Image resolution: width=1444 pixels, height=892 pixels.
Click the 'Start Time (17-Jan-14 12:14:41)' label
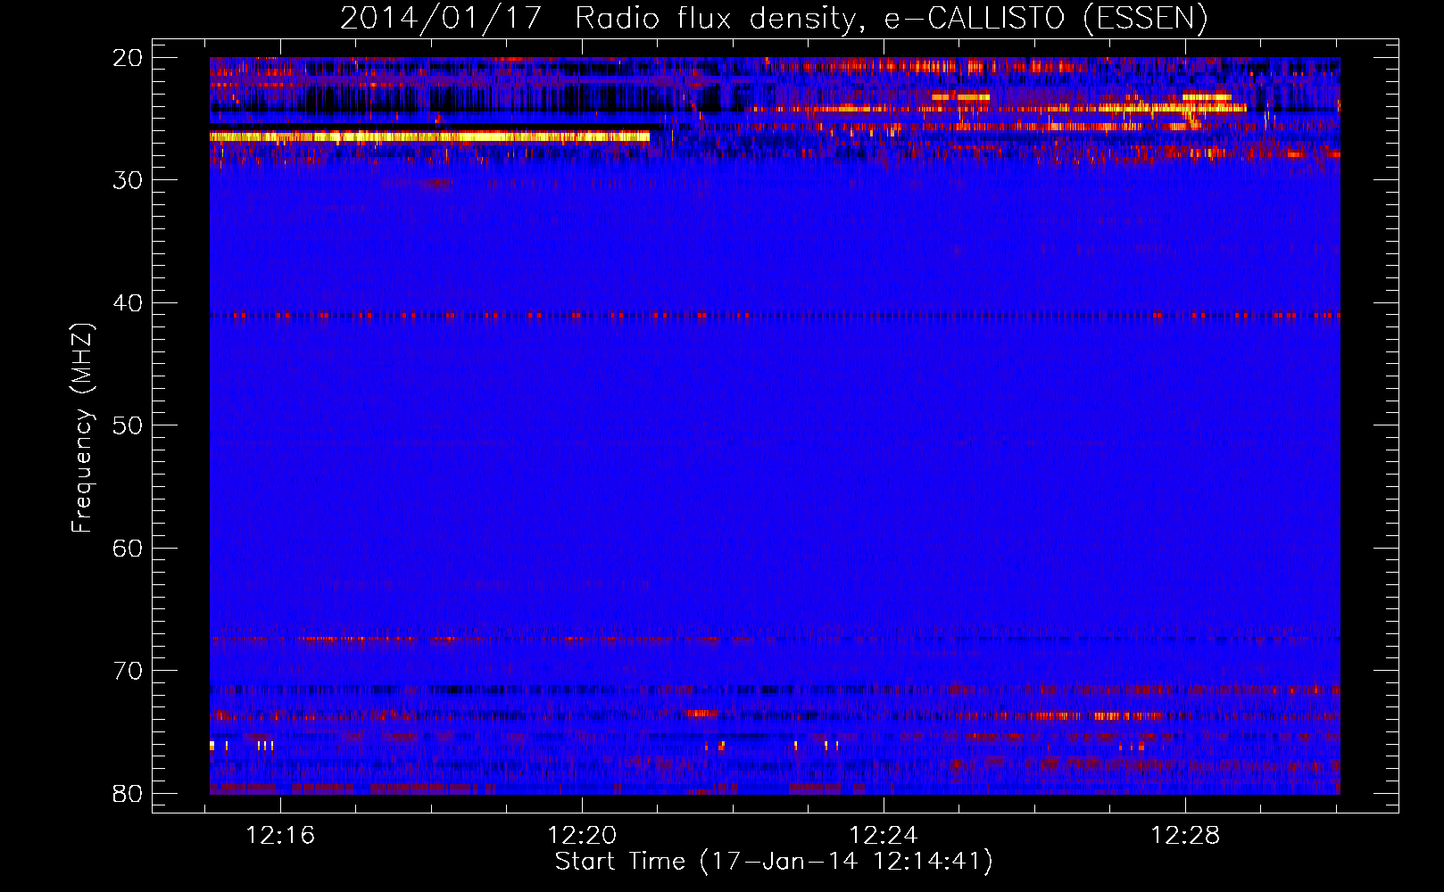pos(774,862)
